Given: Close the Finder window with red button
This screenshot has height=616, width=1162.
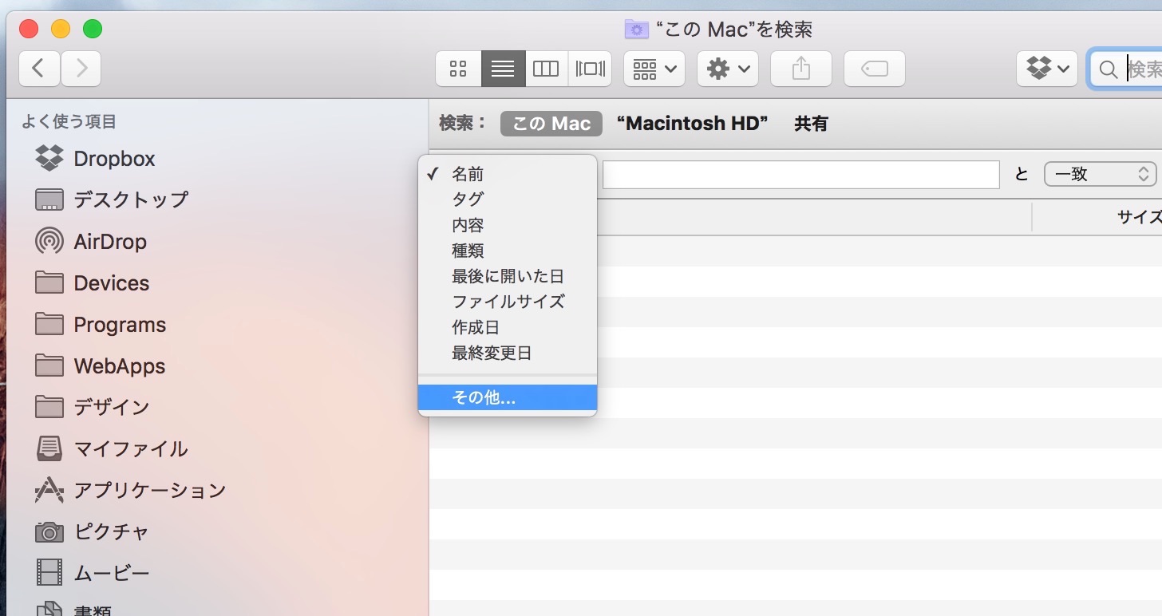Looking at the screenshot, I should pos(29,30).
